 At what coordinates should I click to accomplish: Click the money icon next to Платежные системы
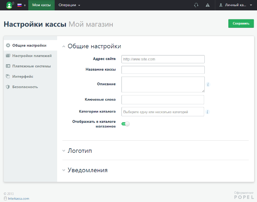pos(8,66)
